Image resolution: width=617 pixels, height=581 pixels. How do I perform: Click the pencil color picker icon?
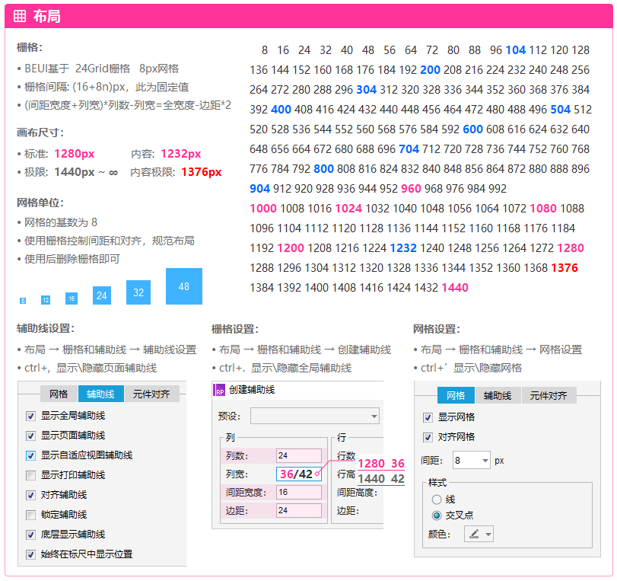pos(474,534)
